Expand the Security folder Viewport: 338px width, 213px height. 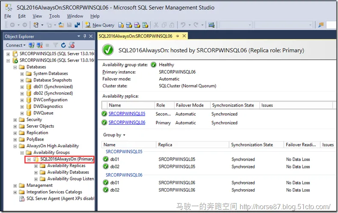point(15,120)
